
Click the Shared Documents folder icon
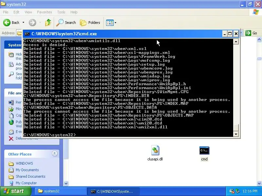tap(11, 177)
